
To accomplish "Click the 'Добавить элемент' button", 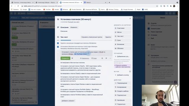I will (68, 101).
